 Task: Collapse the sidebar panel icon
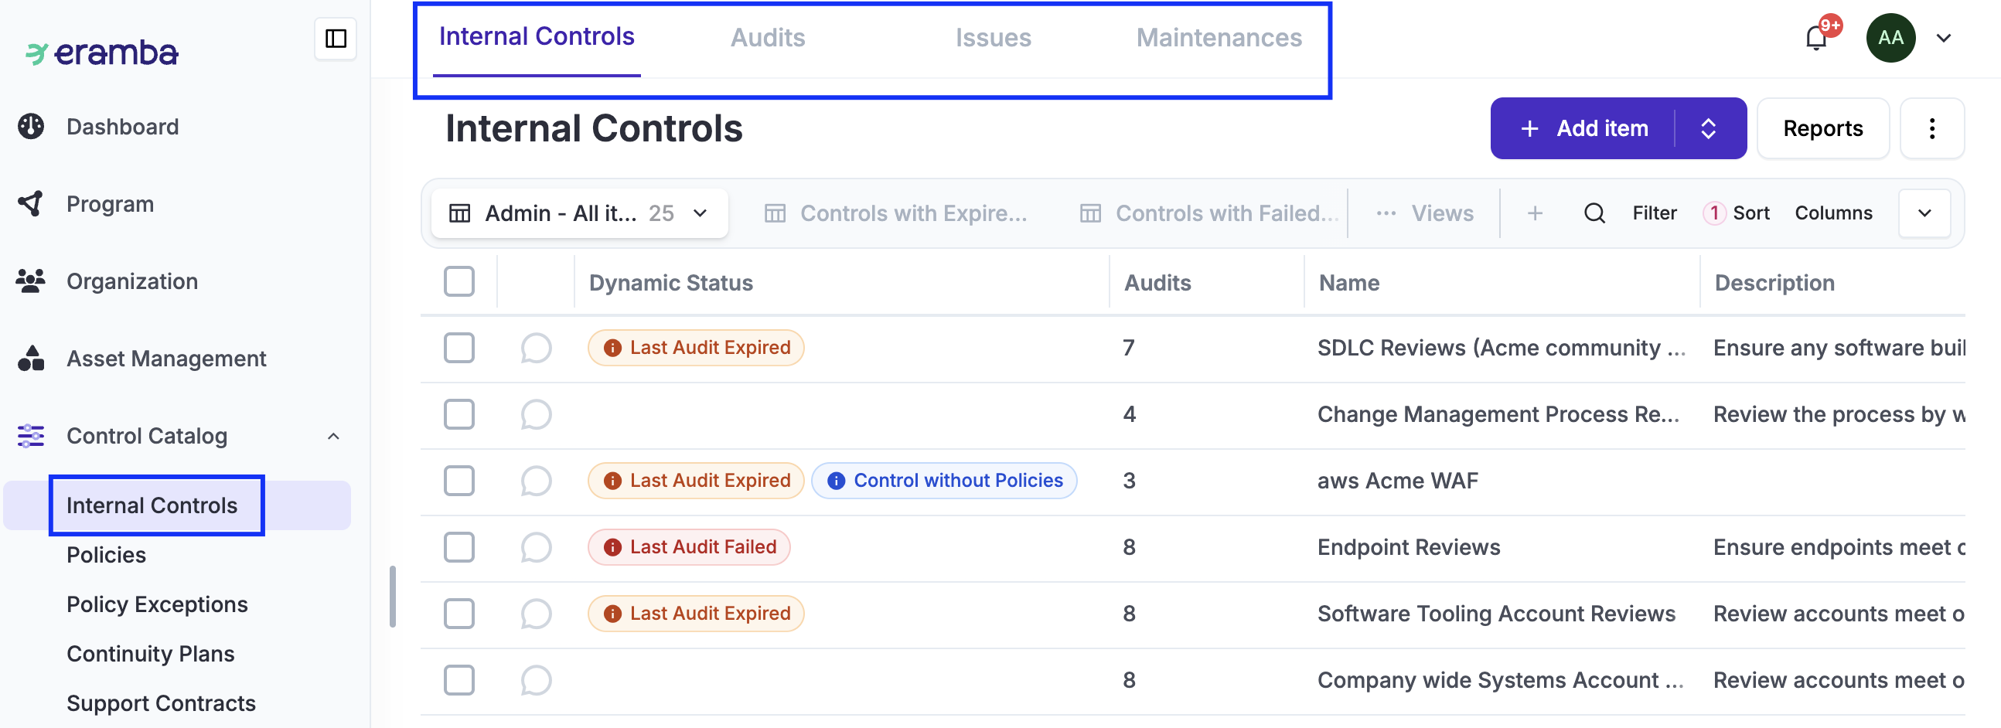tap(335, 38)
